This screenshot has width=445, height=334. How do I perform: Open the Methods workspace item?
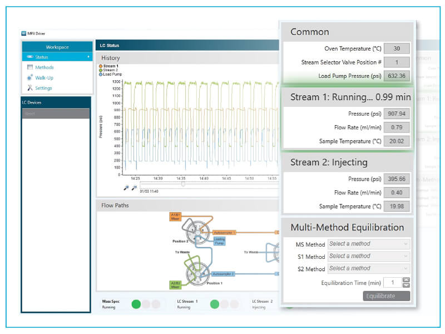coord(43,67)
